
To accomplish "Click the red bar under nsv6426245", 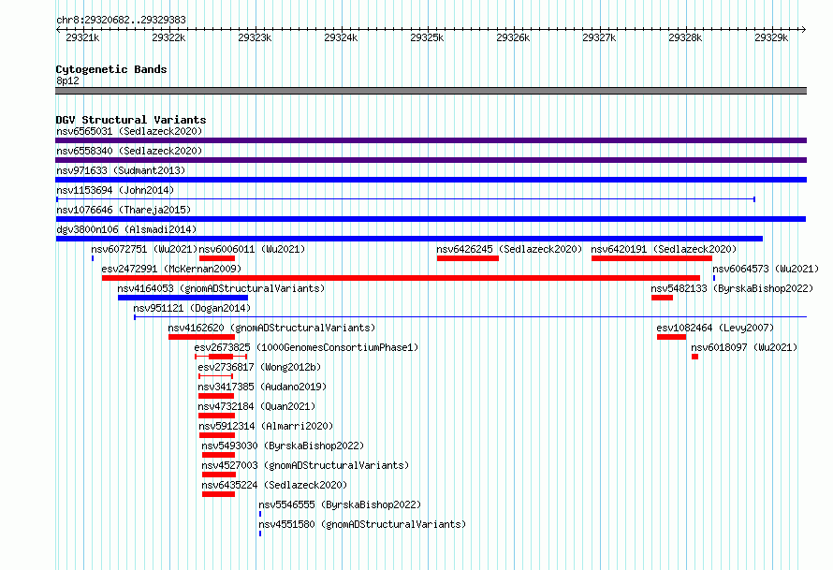I will (x=468, y=258).
